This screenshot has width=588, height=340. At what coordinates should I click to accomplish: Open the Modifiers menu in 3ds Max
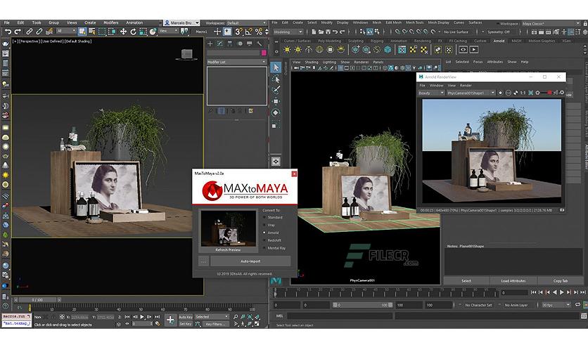(110, 23)
